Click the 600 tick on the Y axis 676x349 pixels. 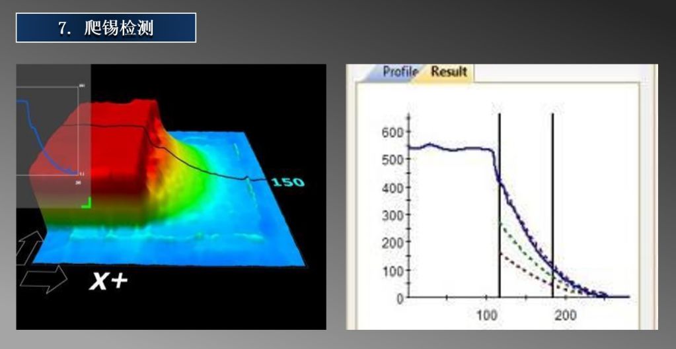[394, 133]
